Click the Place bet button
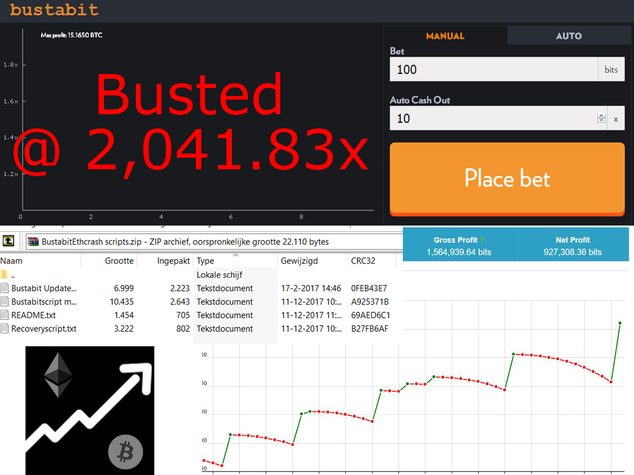 [x=507, y=179]
